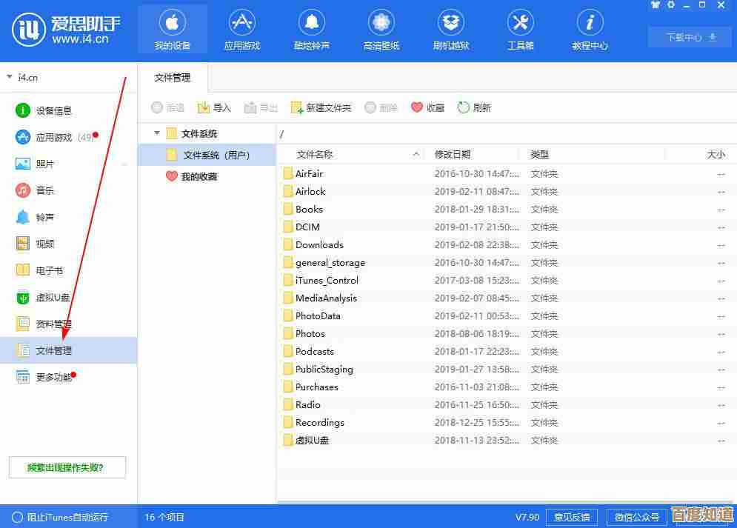Open the 酷炫铃声 bell icon in top navigation

point(312,23)
